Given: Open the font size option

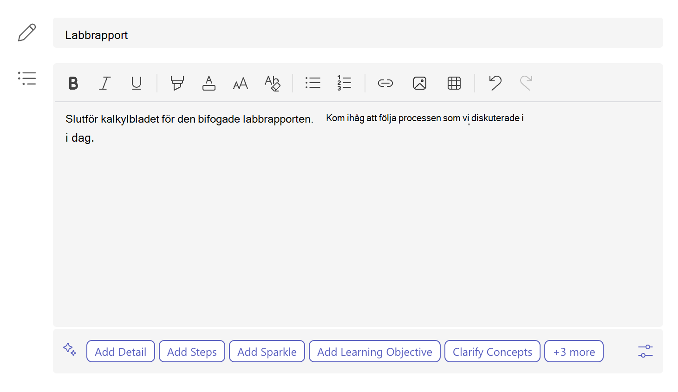Looking at the screenshot, I should point(241,84).
